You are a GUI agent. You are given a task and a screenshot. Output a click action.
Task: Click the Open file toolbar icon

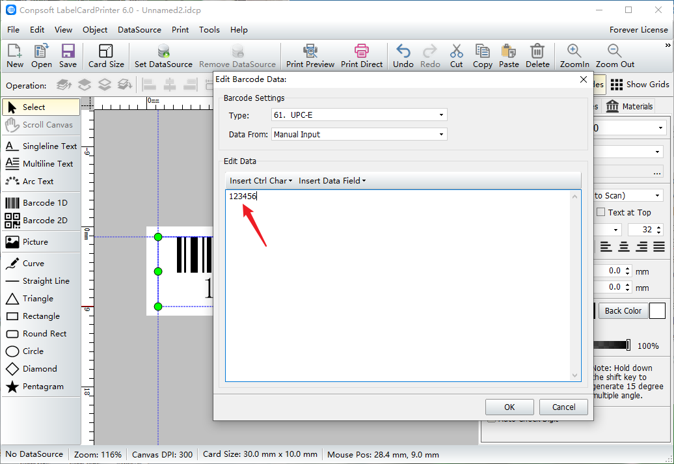[x=41, y=56]
